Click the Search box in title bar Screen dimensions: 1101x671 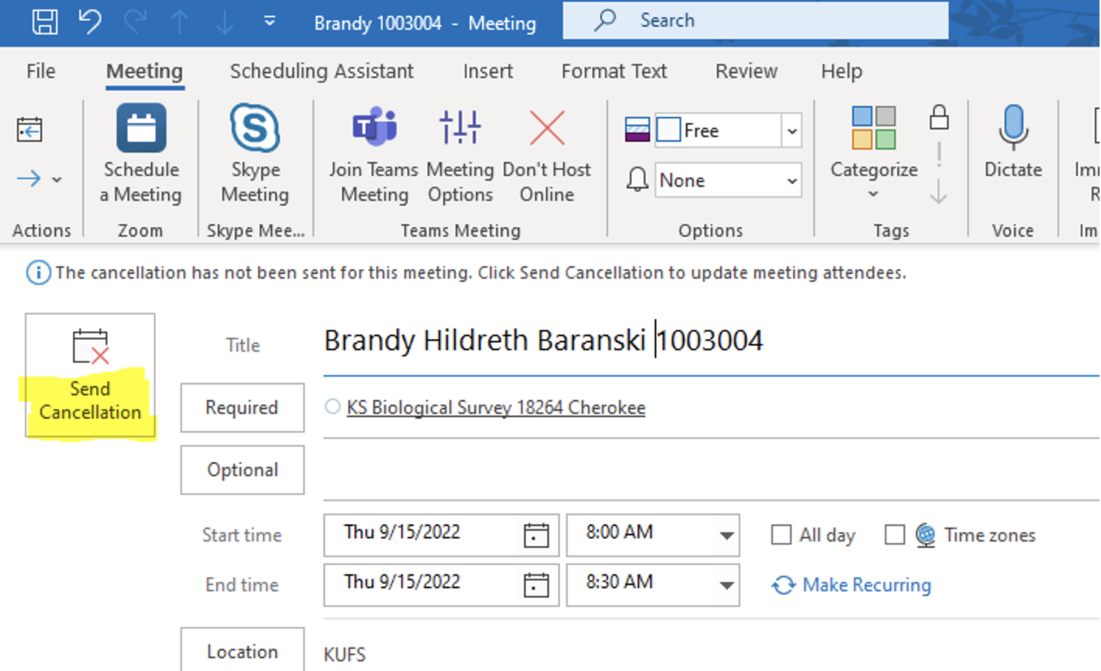(x=755, y=21)
